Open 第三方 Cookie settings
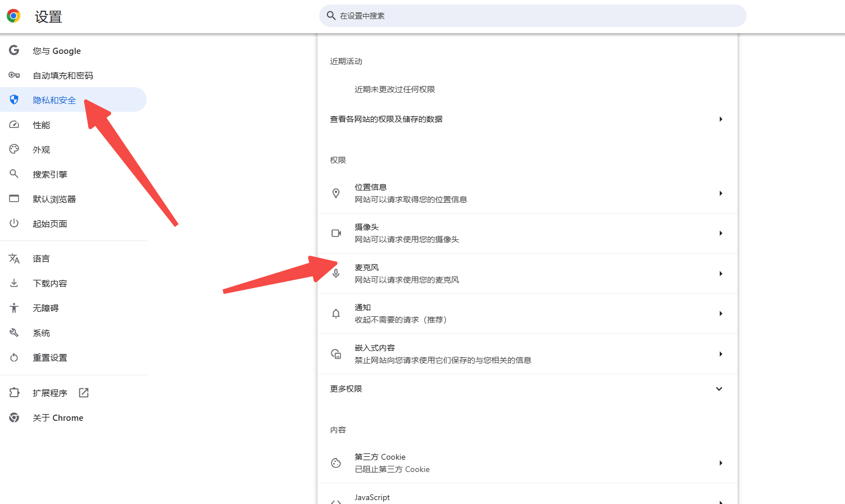The width and height of the screenshot is (845, 504). tap(527, 463)
